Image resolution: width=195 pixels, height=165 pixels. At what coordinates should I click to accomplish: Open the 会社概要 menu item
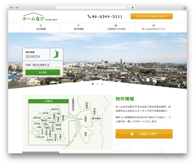(41, 27)
